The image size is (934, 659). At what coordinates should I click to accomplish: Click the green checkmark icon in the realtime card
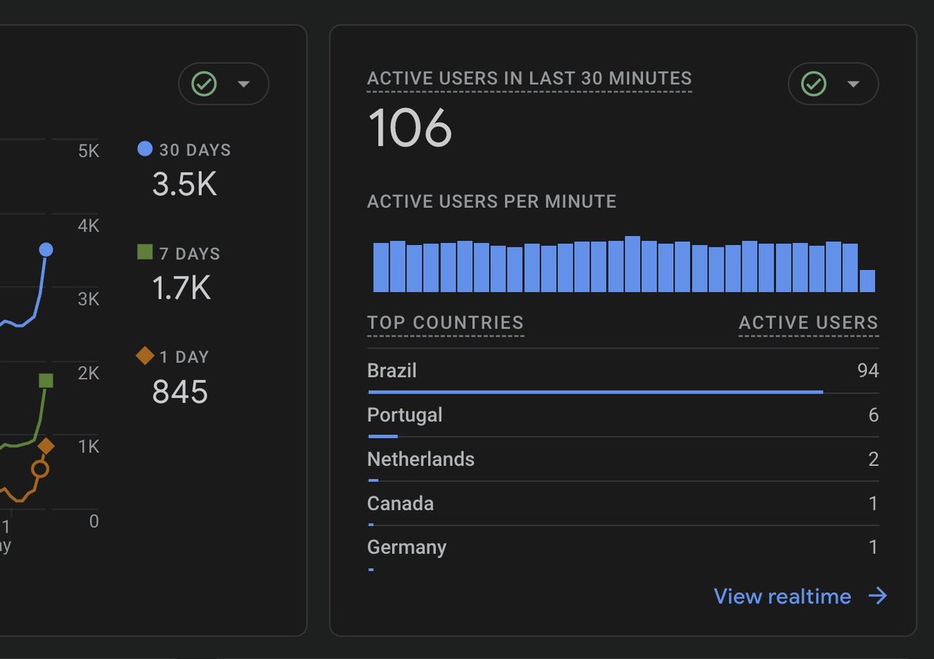pos(814,84)
